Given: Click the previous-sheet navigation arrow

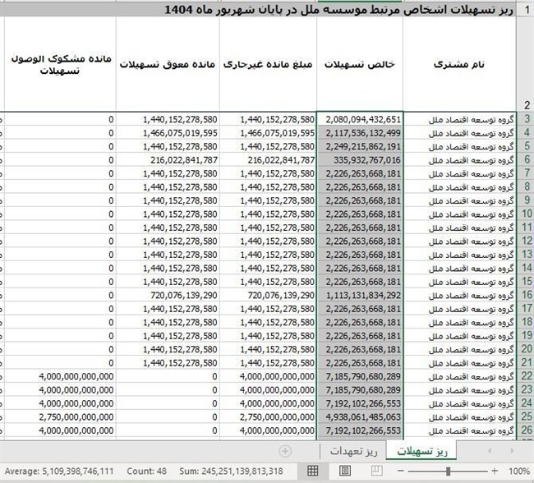Looking at the screenshot, I should click(490, 451).
